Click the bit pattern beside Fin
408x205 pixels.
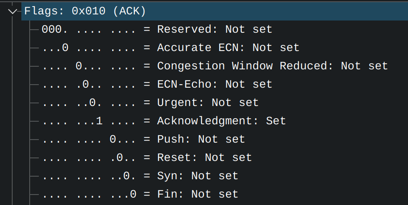tap(89, 194)
